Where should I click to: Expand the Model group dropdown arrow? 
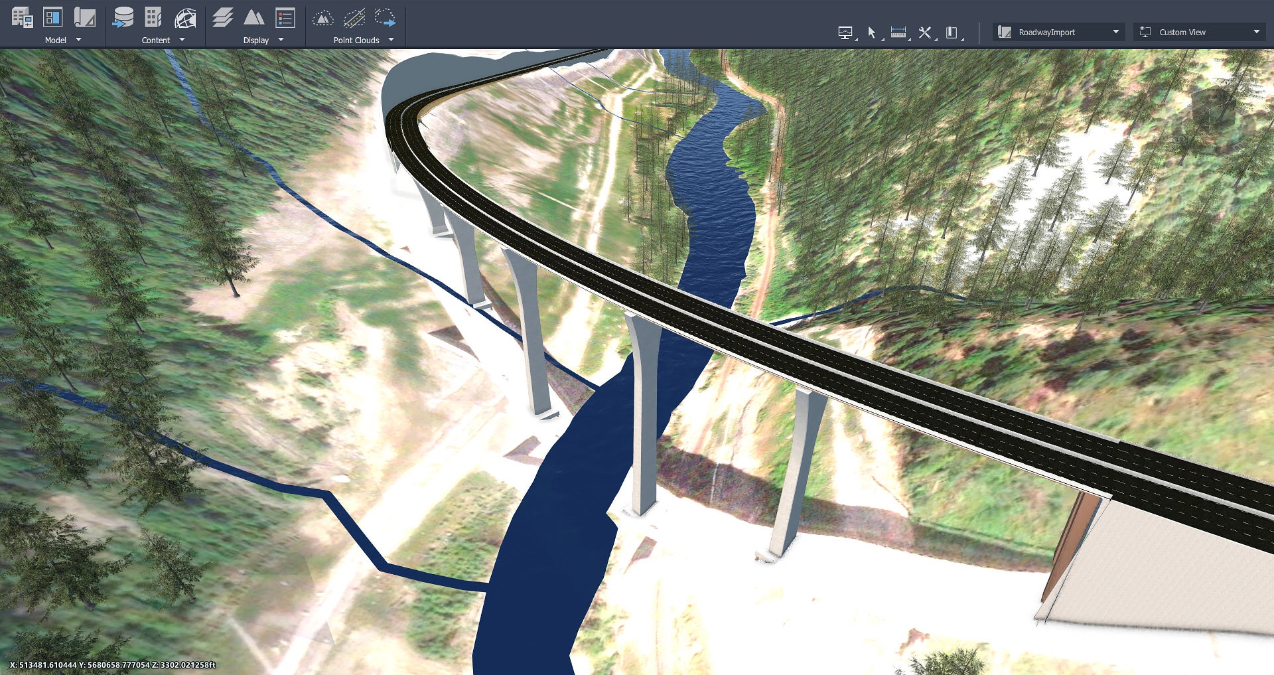(x=79, y=40)
